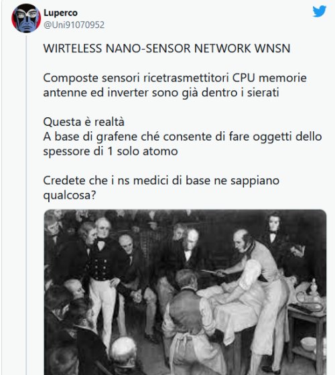Click the bowl on the table's lower shelf

point(309,344)
